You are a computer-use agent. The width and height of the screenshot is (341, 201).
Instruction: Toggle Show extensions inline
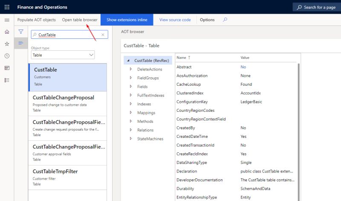[x=127, y=20]
